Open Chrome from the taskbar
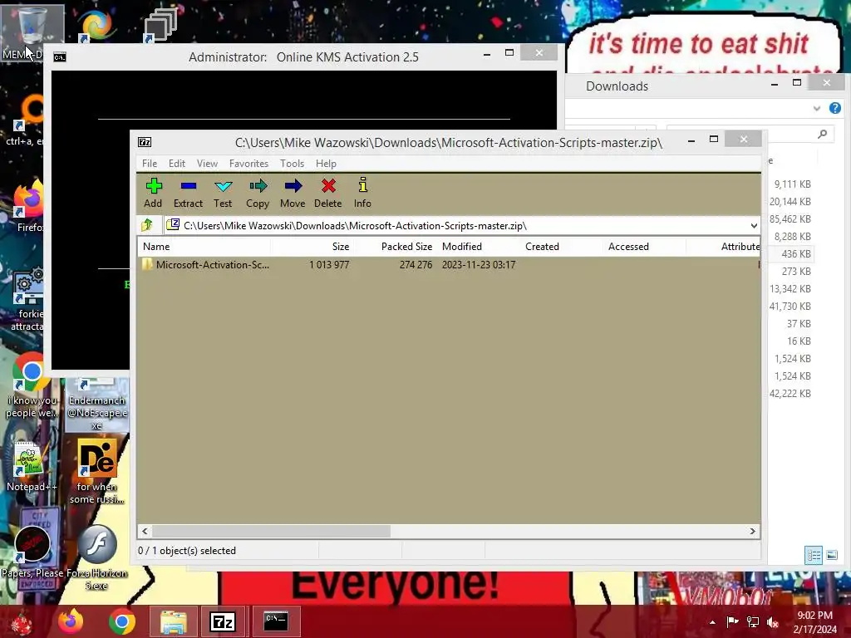This screenshot has width=851, height=638. (121, 621)
